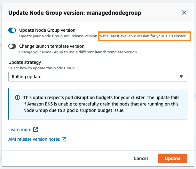
Task: Open the Learn more link
Action: (x=20, y=130)
